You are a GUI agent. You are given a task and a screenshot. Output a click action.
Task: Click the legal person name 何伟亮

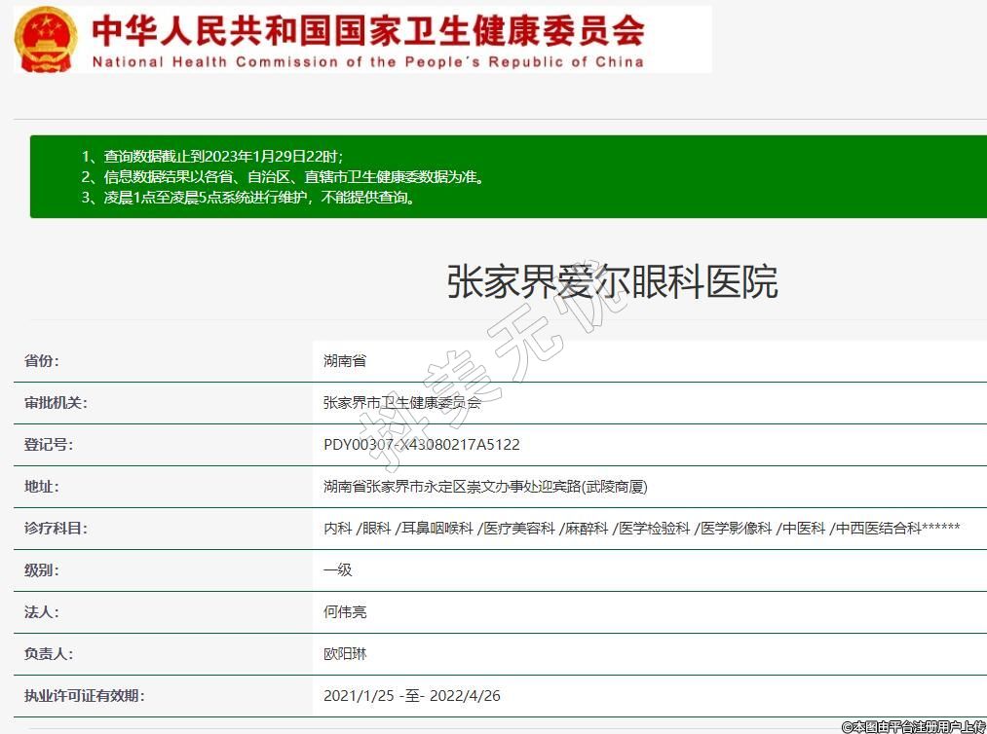345,612
